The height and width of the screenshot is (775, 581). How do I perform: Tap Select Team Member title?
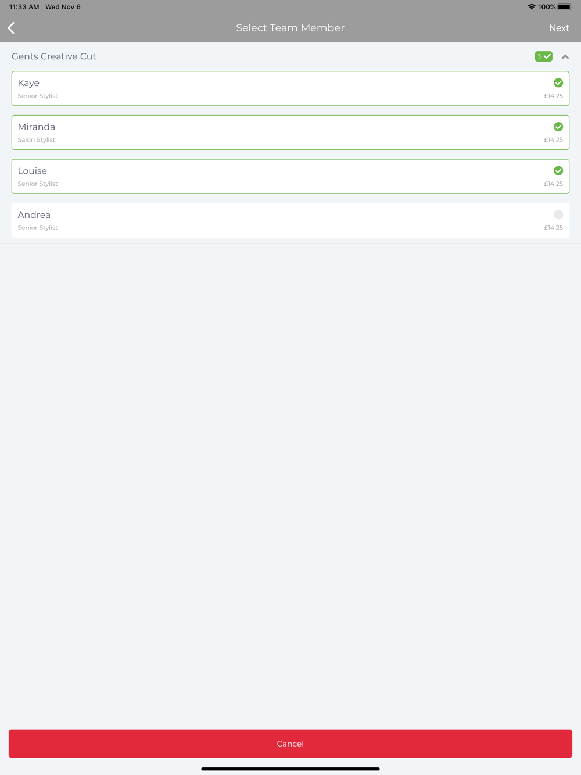click(x=290, y=28)
